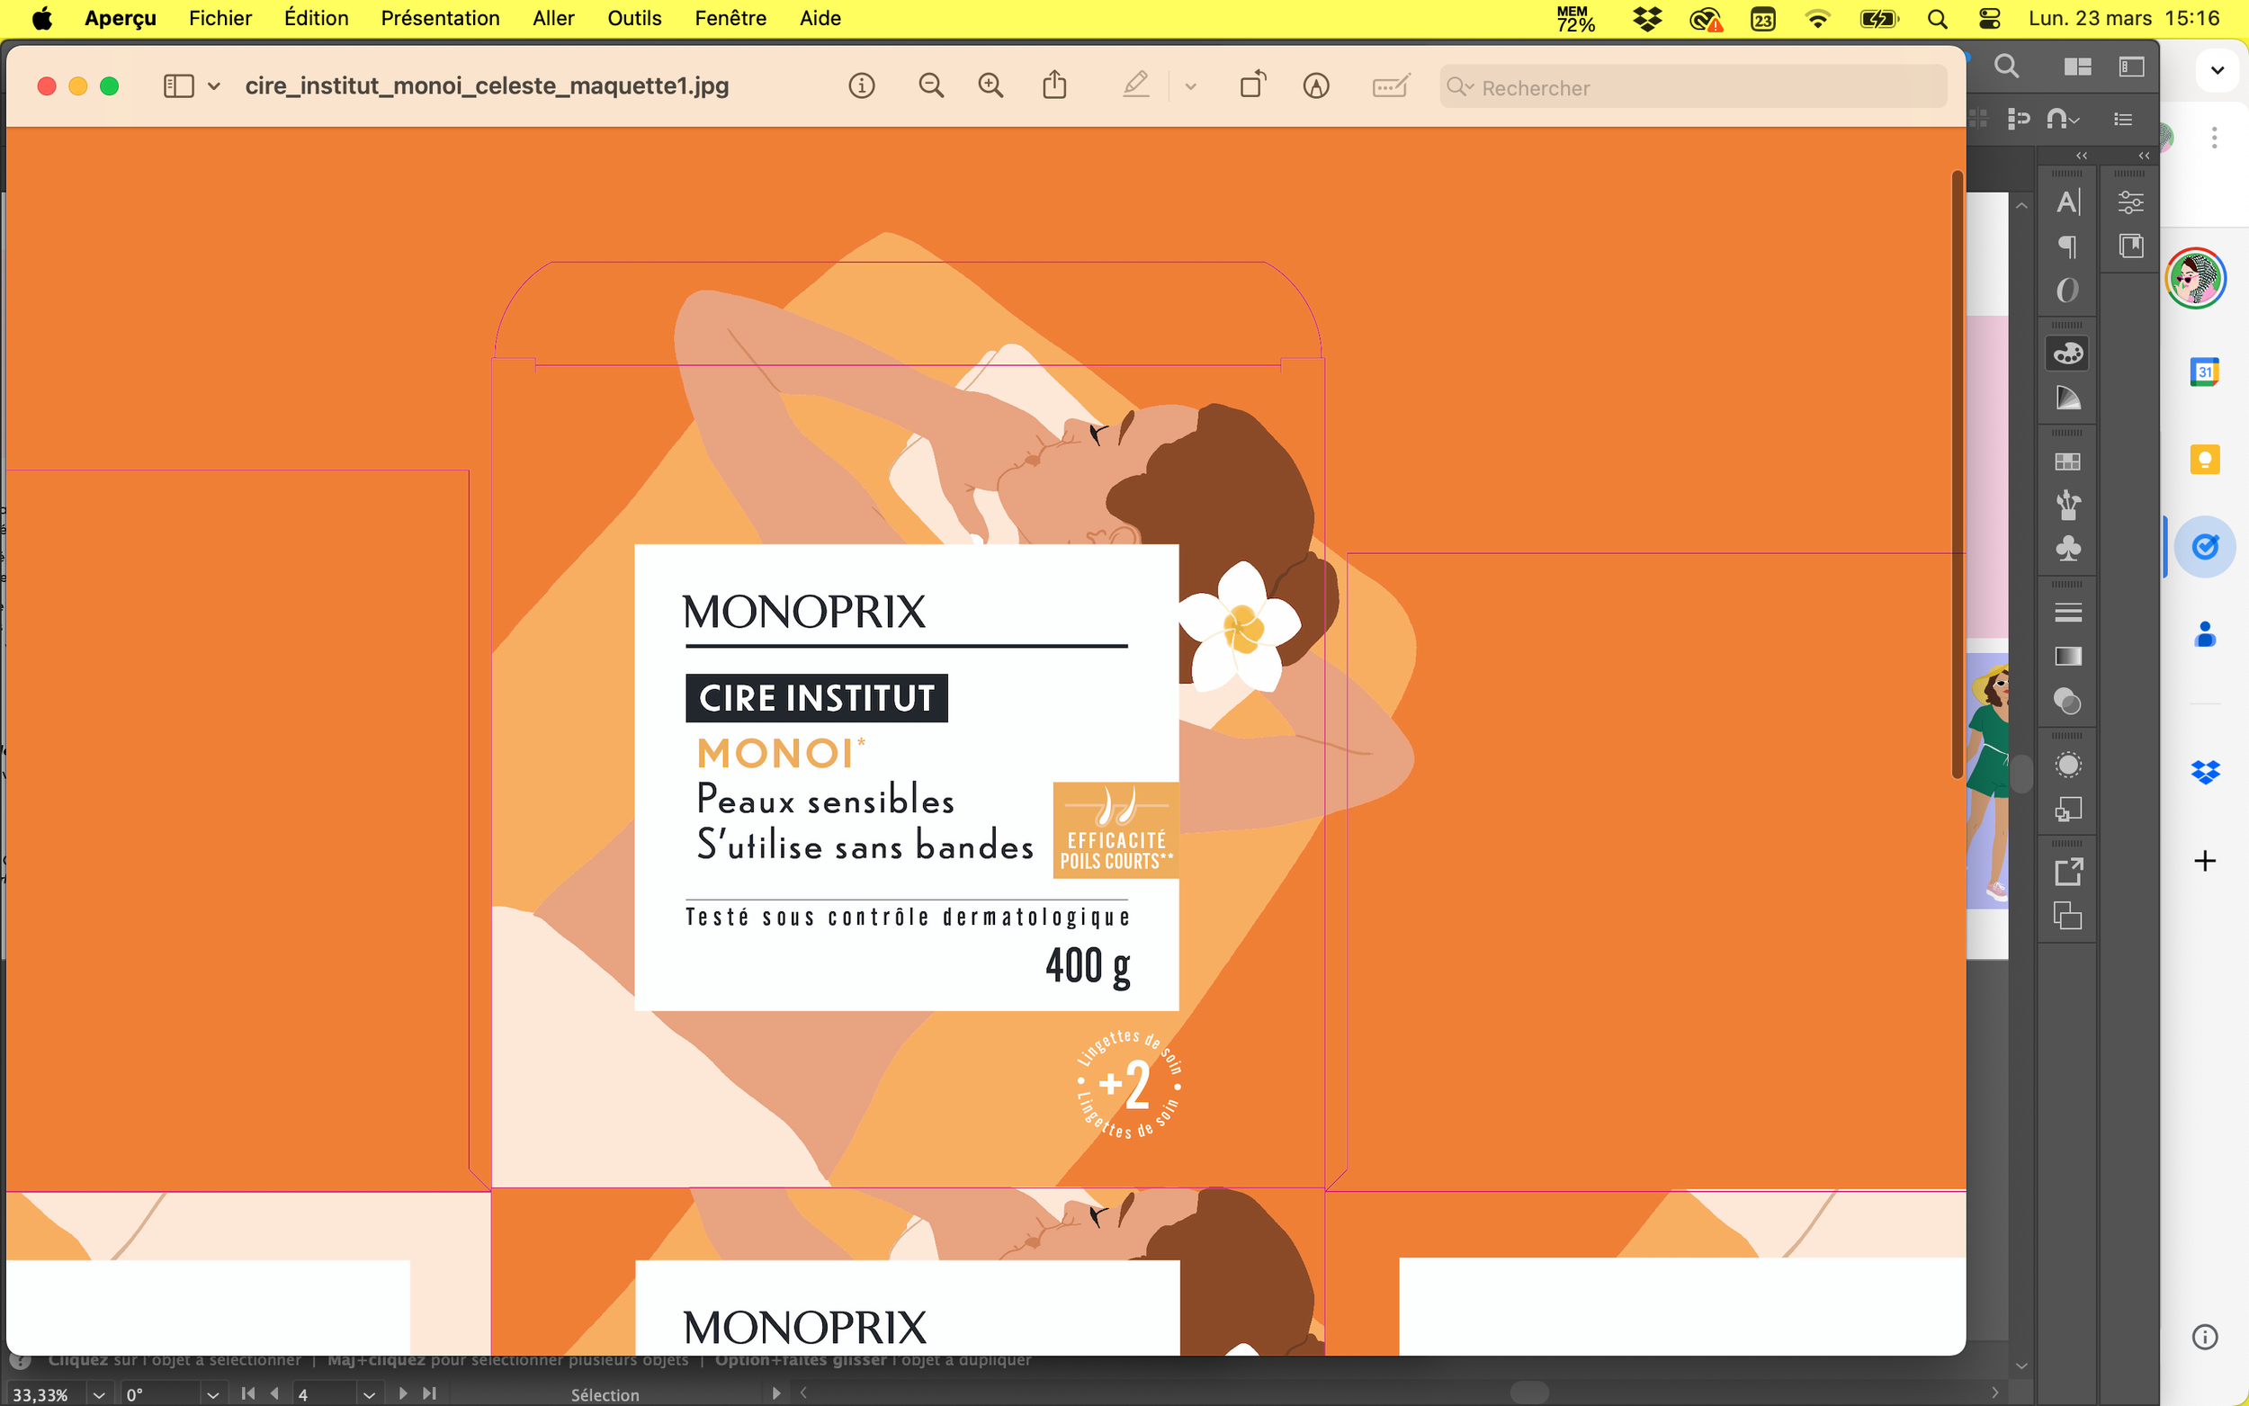Open the OpenType panel in Illustrator
Screen dimensions: 2249x1406
click(x=2067, y=291)
